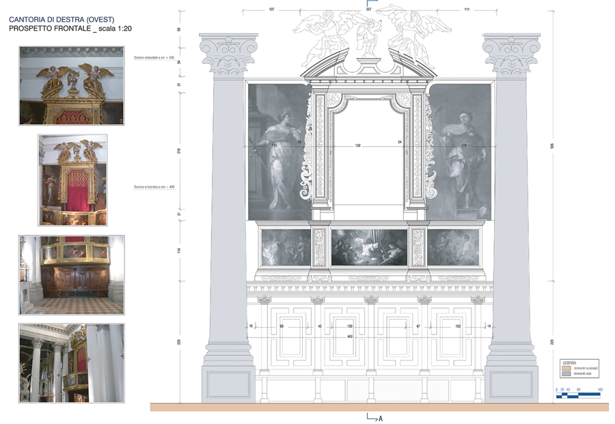Viewport: 615px width, 424px height.
Task: Click the panel dimension "139"
Action: 349,326
